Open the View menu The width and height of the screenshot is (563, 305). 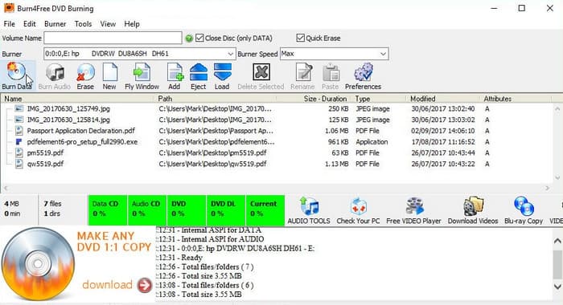108,24
